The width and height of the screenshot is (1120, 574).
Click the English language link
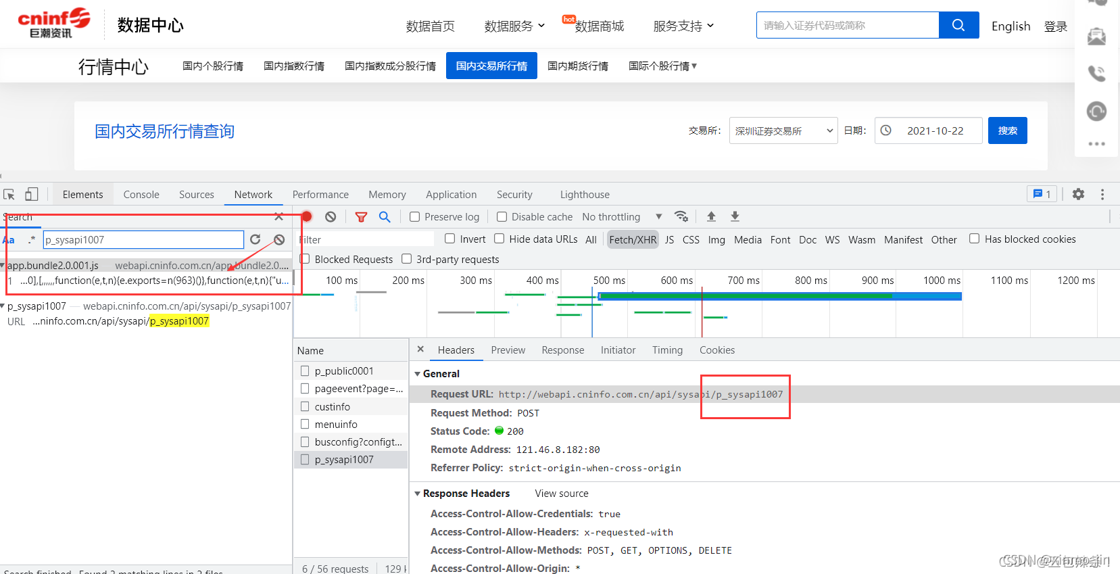(1011, 26)
